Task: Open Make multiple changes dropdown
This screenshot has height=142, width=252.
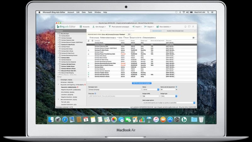Action: tap(108, 38)
